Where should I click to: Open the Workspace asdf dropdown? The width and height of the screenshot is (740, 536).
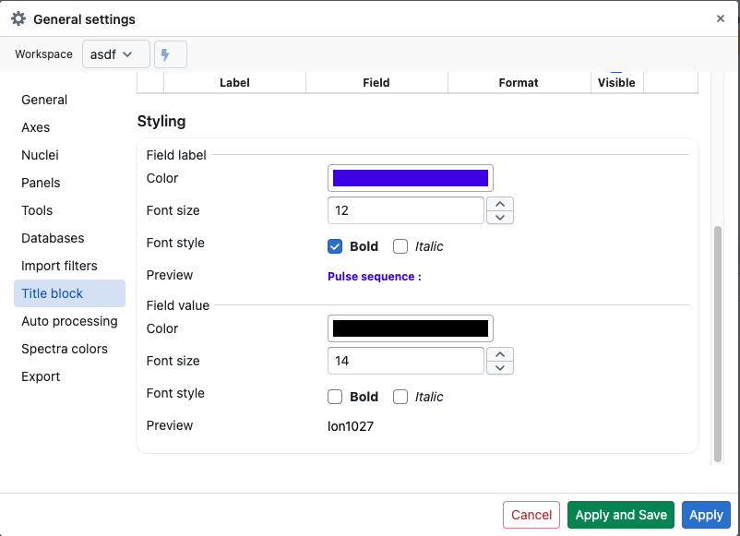[116, 54]
